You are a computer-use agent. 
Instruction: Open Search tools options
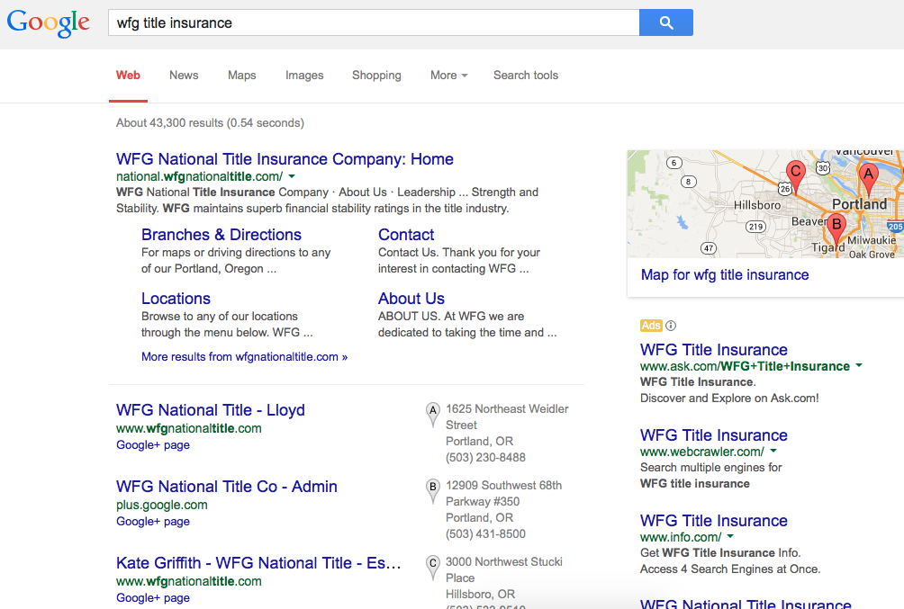(526, 76)
